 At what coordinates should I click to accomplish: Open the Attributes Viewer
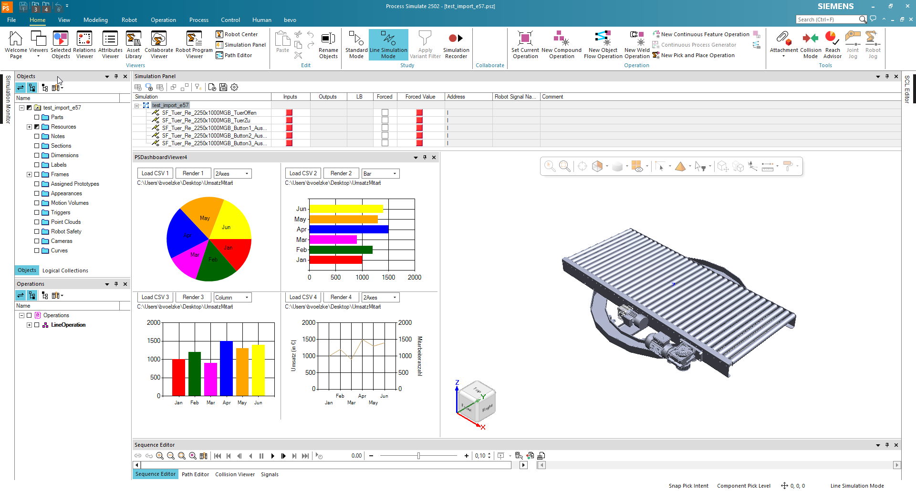[110, 45]
